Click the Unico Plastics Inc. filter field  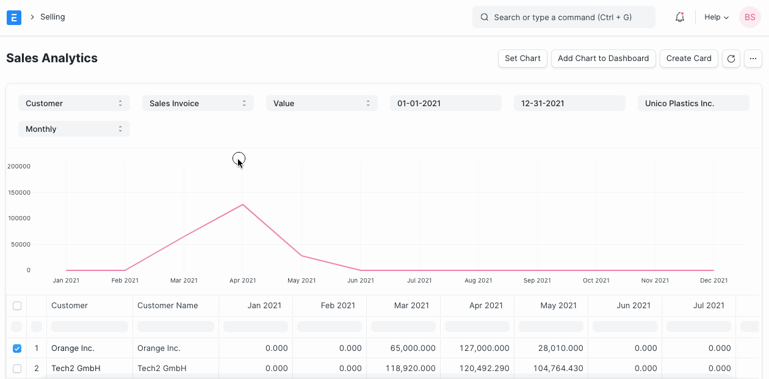[693, 103]
